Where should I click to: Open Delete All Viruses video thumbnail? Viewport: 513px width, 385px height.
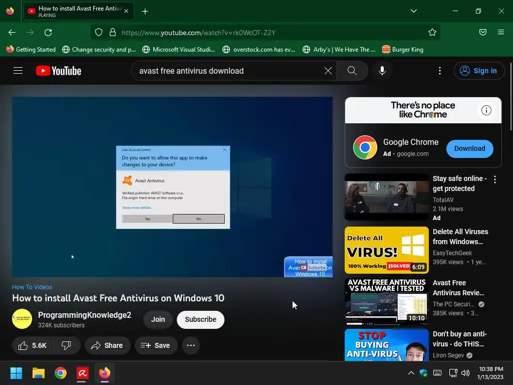pyautogui.click(x=386, y=250)
